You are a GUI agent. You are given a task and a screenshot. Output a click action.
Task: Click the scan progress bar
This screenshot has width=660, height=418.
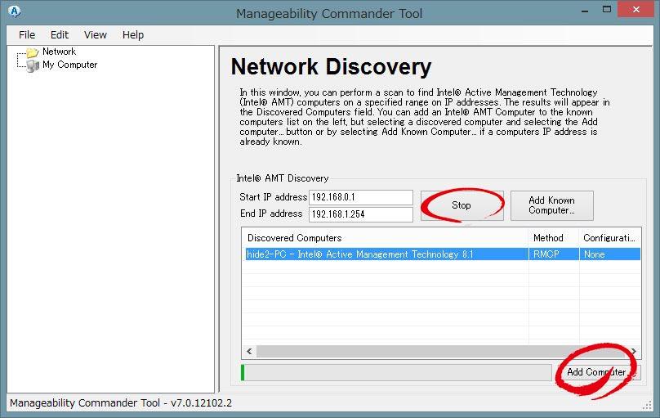(x=396, y=372)
